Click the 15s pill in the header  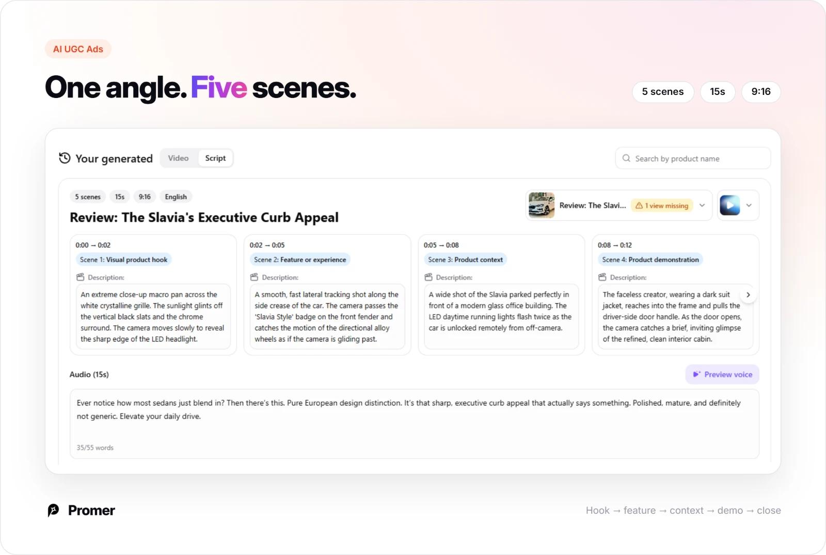tap(718, 92)
